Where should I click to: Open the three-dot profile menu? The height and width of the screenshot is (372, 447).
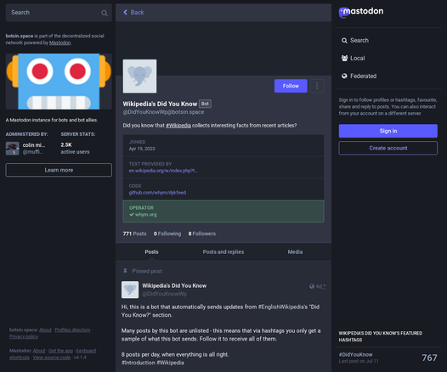click(x=317, y=86)
